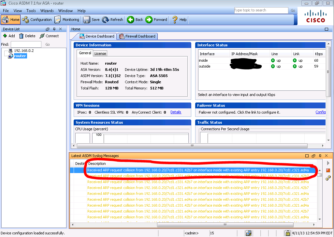
Task: Open Help with question mark icon
Action: coord(179,20)
